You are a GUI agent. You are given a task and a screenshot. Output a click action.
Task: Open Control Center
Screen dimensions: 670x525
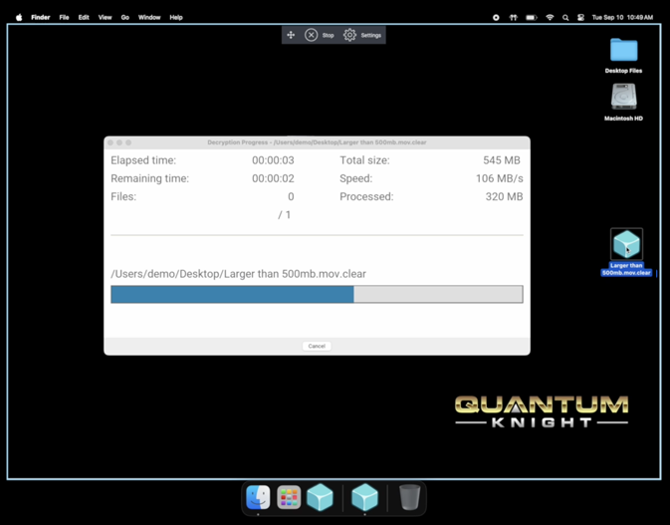(x=580, y=18)
